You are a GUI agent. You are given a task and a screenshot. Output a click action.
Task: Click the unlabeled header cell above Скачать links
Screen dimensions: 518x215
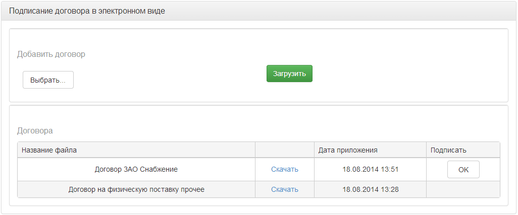pos(284,150)
